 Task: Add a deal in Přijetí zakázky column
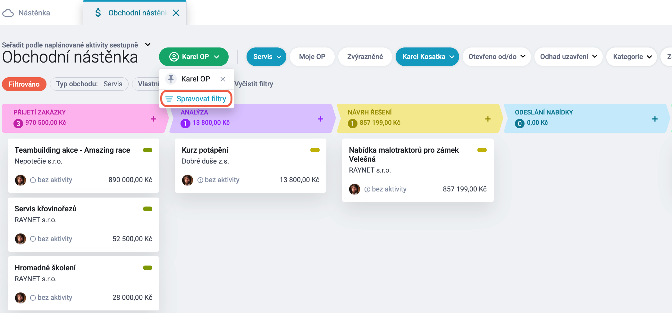154,119
